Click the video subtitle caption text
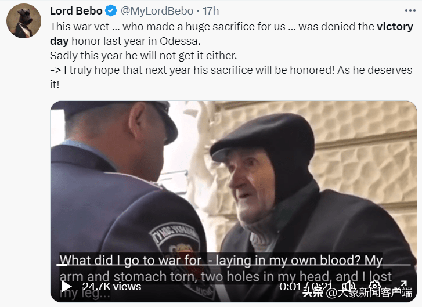 226,277
